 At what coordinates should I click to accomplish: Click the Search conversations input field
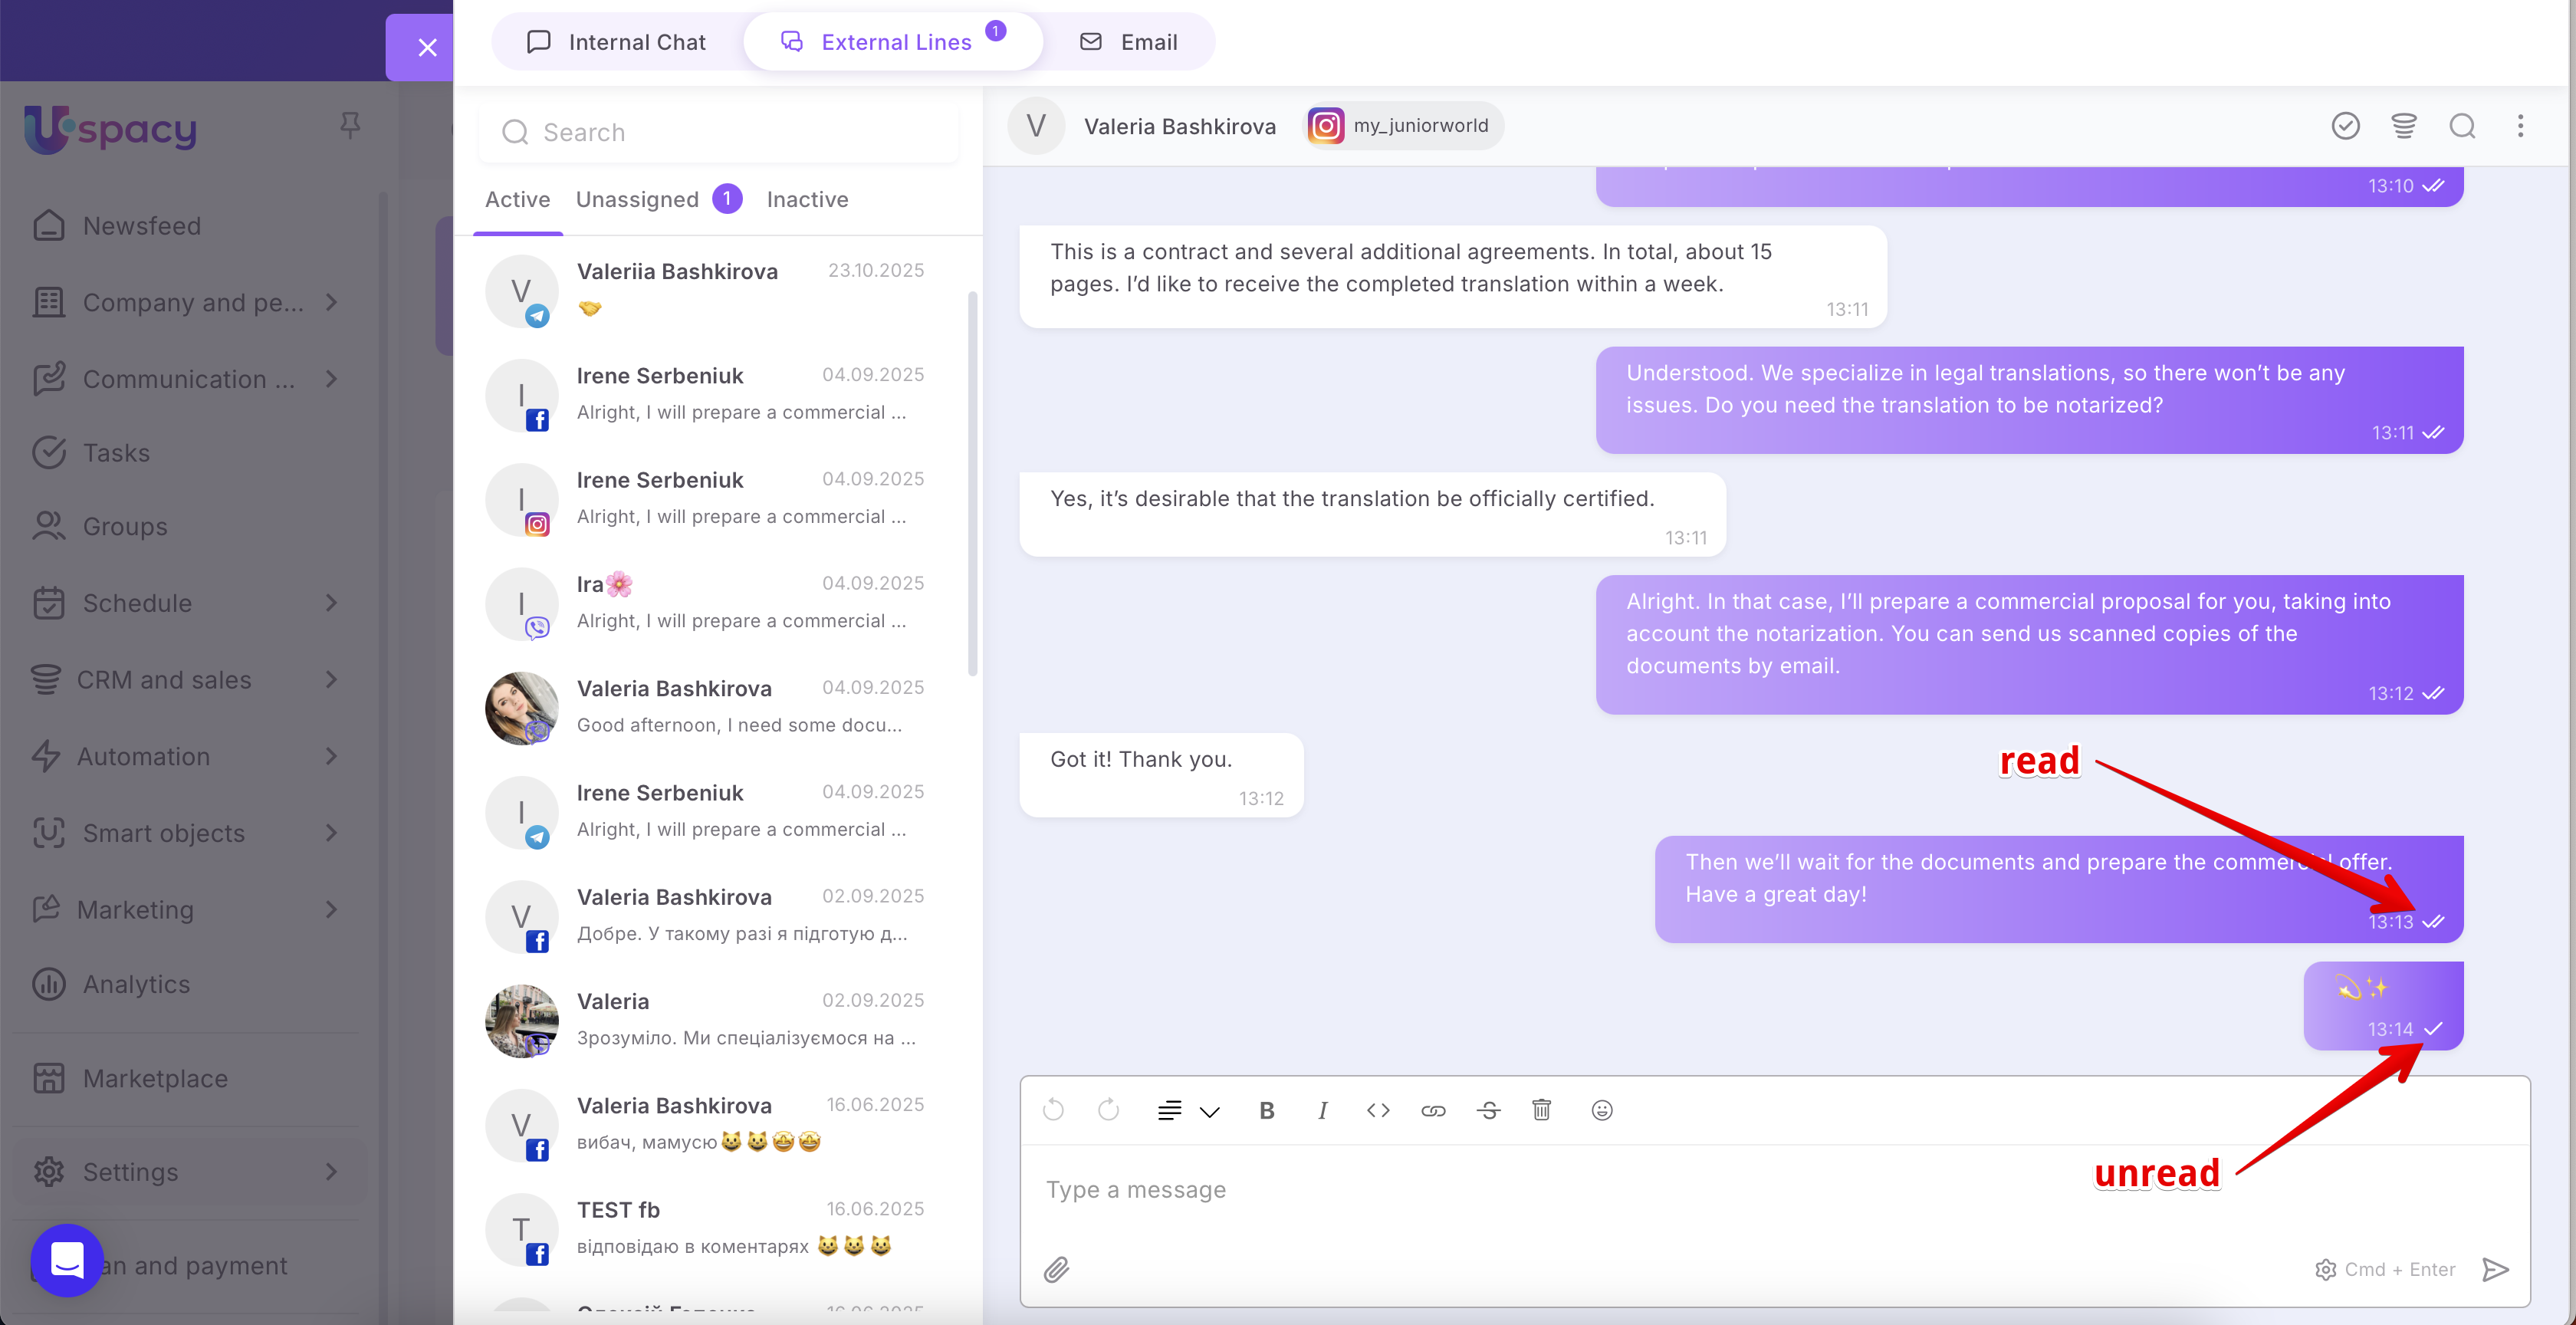tap(718, 132)
